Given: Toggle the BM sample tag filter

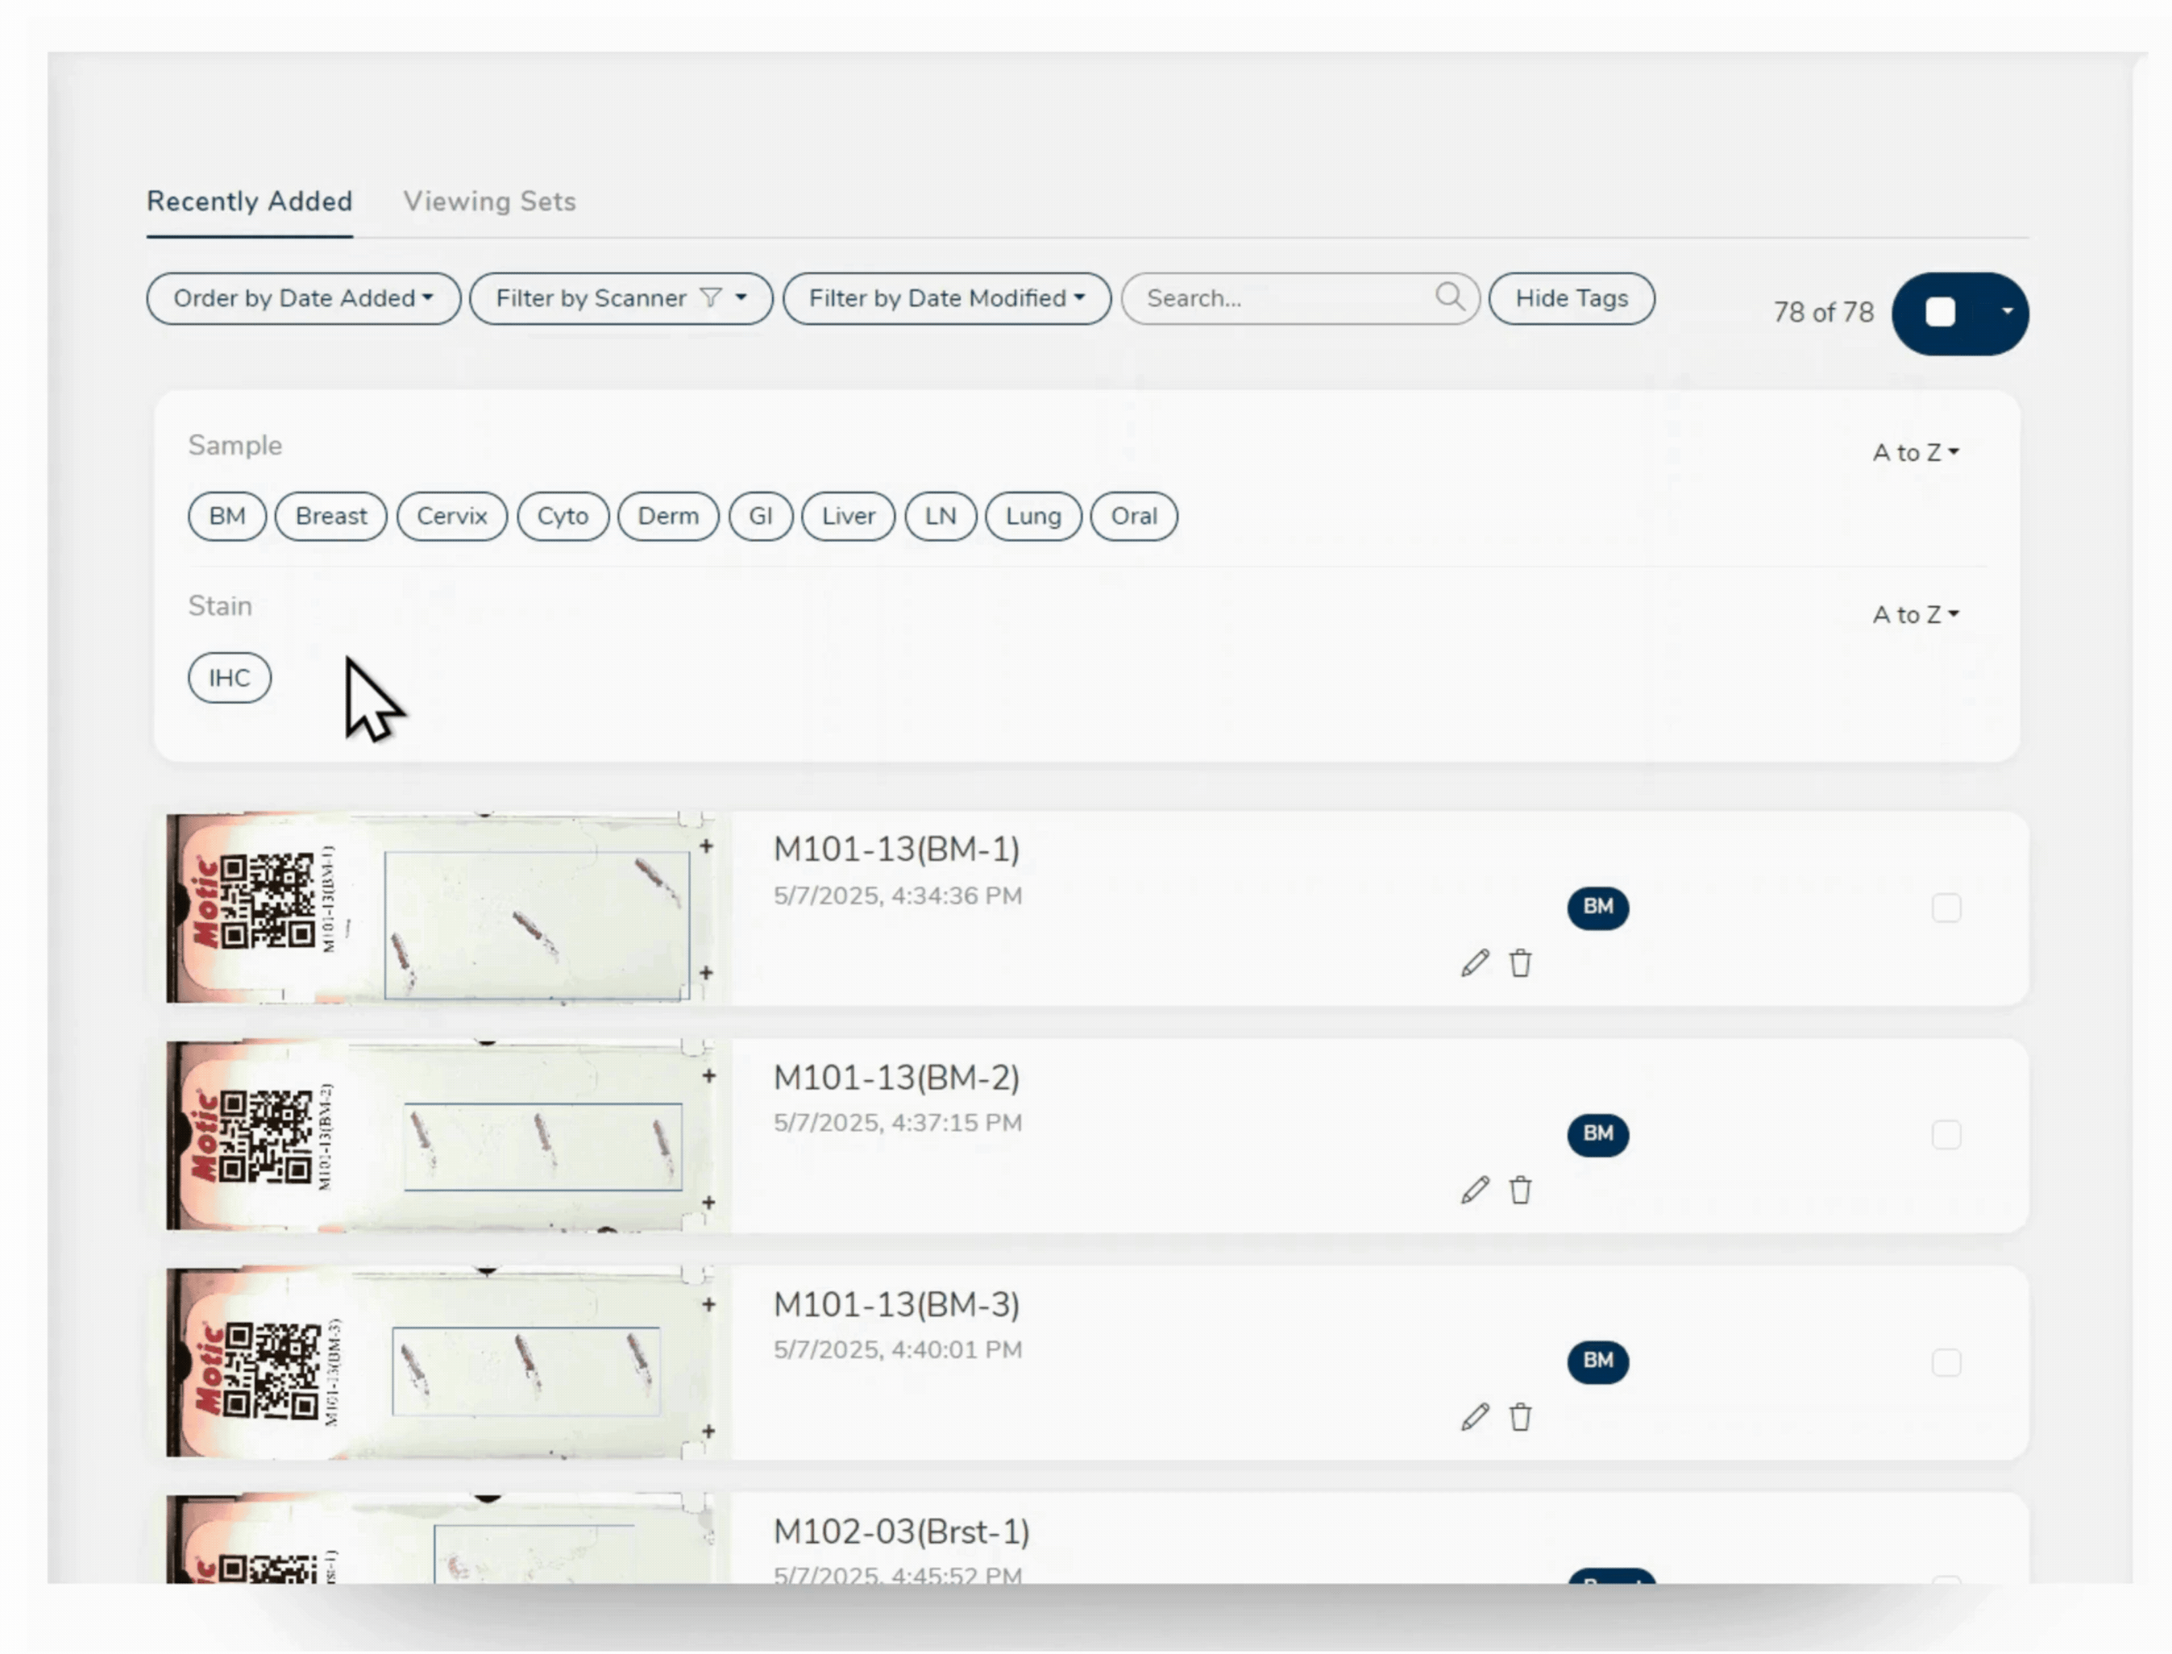Looking at the screenshot, I should coord(227,516).
